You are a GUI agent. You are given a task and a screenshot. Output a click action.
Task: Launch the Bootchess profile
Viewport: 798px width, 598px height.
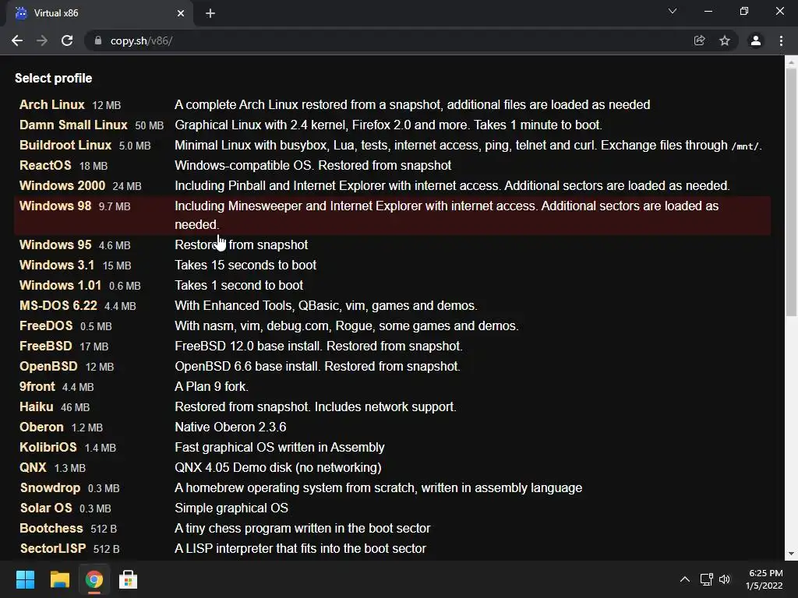tap(51, 529)
